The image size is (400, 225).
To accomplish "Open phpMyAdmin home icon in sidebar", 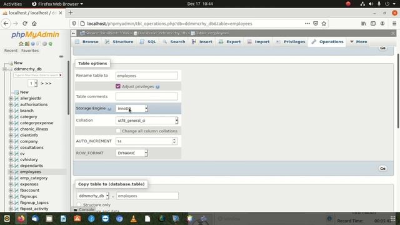I will 21,44.
